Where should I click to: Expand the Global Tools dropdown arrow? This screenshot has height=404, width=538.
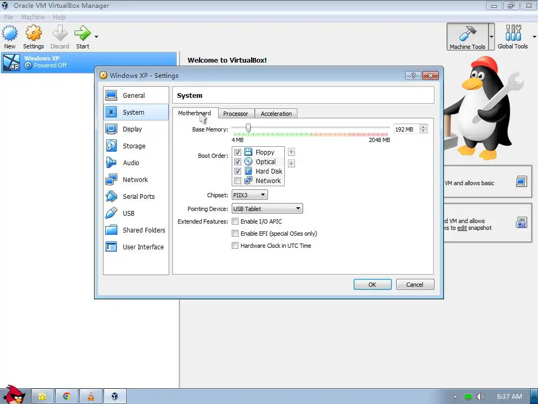534,36
